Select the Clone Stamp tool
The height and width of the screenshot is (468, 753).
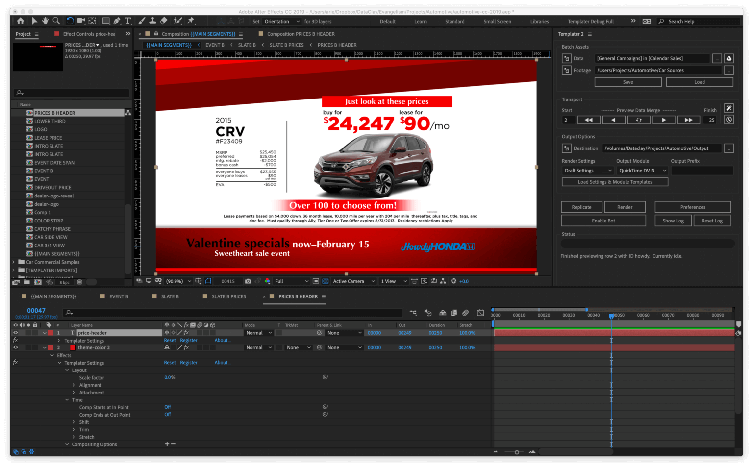click(152, 21)
